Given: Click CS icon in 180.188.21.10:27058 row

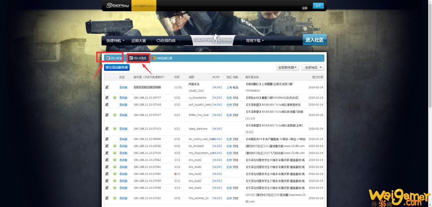Looking at the screenshot, I should [x=107, y=188].
